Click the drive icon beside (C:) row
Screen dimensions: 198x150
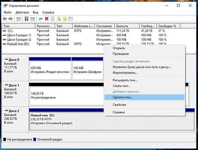click(5, 31)
